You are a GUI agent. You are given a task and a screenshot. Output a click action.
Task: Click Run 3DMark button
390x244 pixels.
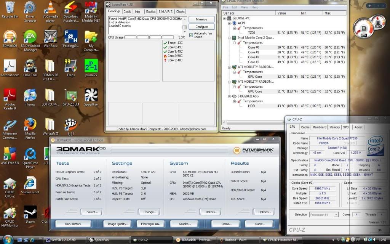point(73,224)
